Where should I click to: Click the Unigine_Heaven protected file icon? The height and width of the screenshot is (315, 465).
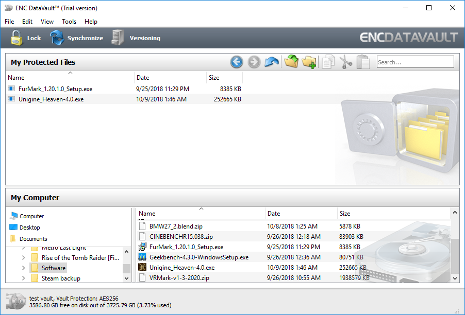coord(11,99)
